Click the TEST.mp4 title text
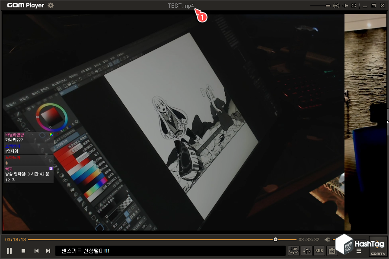Screen dimensions: 389x259 (181, 6)
